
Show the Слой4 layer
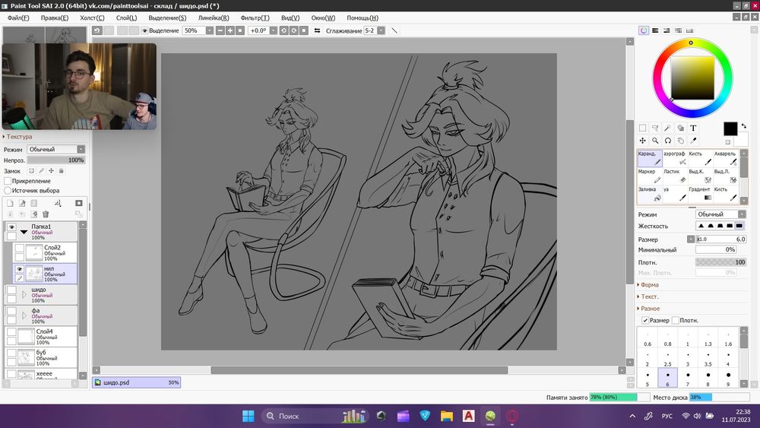coord(11,332)
